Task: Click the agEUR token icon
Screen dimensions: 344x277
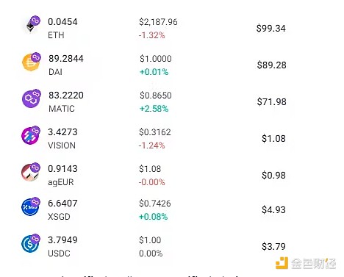Action: click(x=31, y=172)
